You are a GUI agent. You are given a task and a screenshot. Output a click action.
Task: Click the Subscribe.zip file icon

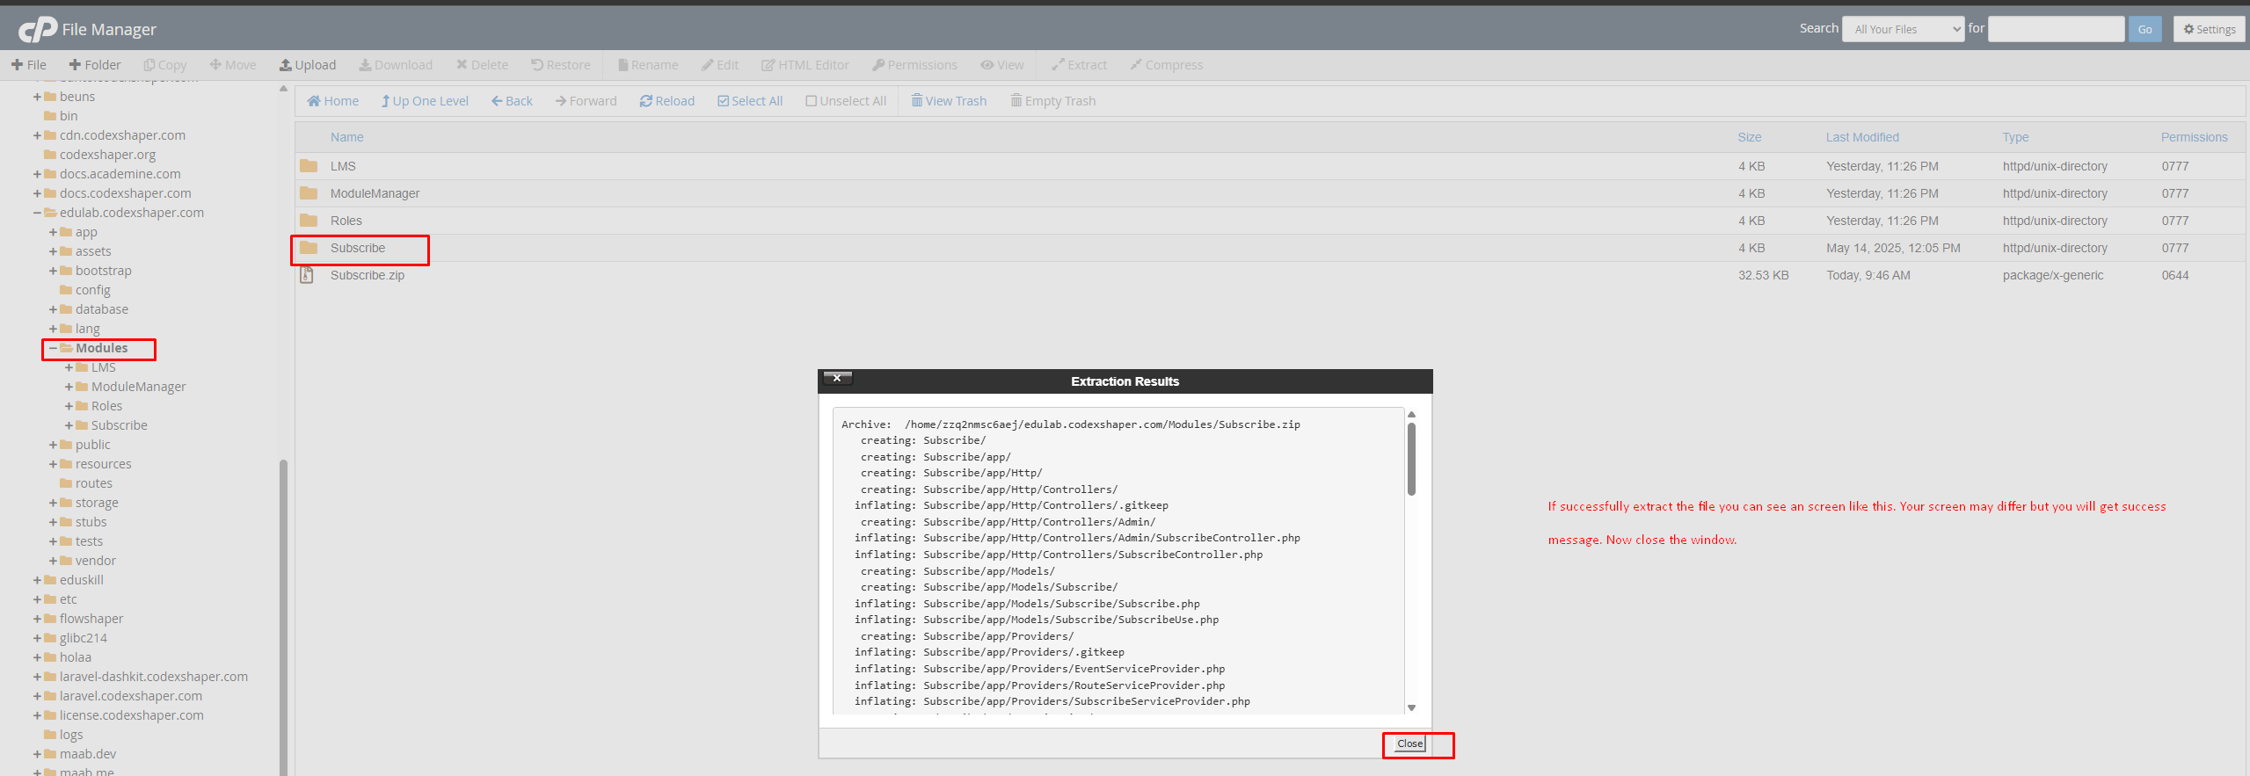click(x=307, y=275)
